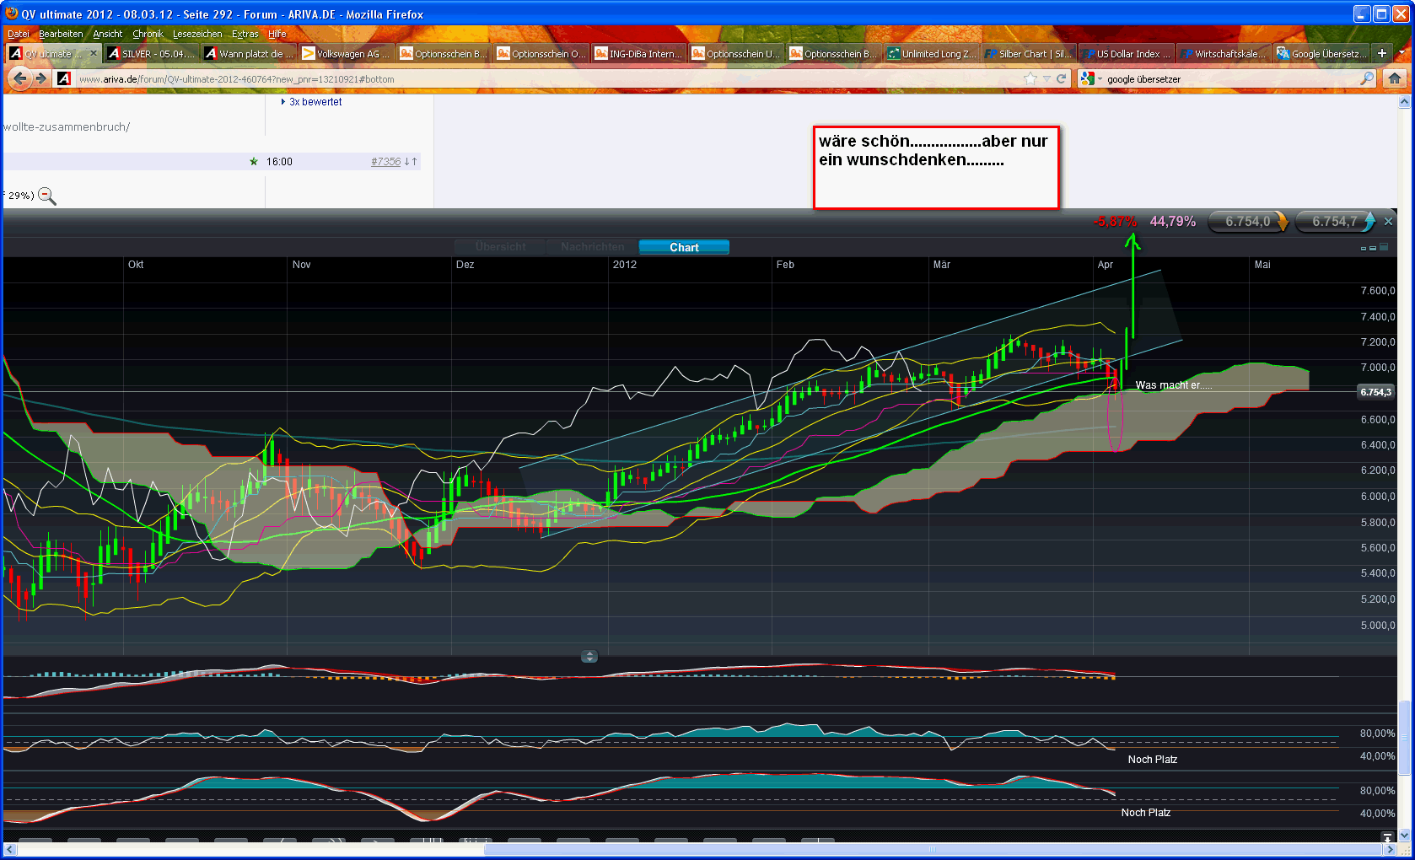
Task: Click the scroll-left arrow of the horizontal scrollbar
Action: pos(9,849)
